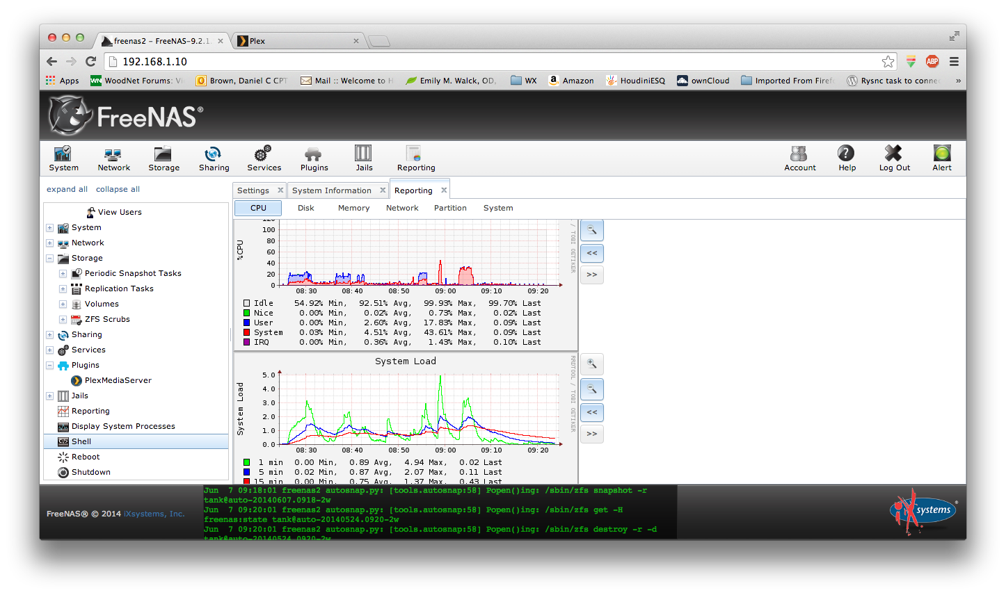The height and width of the screenshot is (595, 1006).
Task: Zoom in the System Load graph
Action: coord(592,364)
